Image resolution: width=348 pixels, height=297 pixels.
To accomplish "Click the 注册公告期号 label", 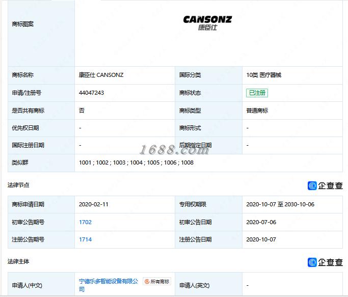I will pos(28,239).
